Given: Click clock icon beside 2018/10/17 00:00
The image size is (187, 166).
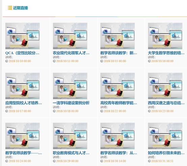Looking at the screenshot, I should pos(7,111).
